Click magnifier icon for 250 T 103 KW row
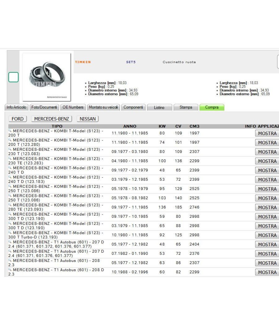Image resolution: width=279 pixels, height=325 pixels. click(10, 195)
